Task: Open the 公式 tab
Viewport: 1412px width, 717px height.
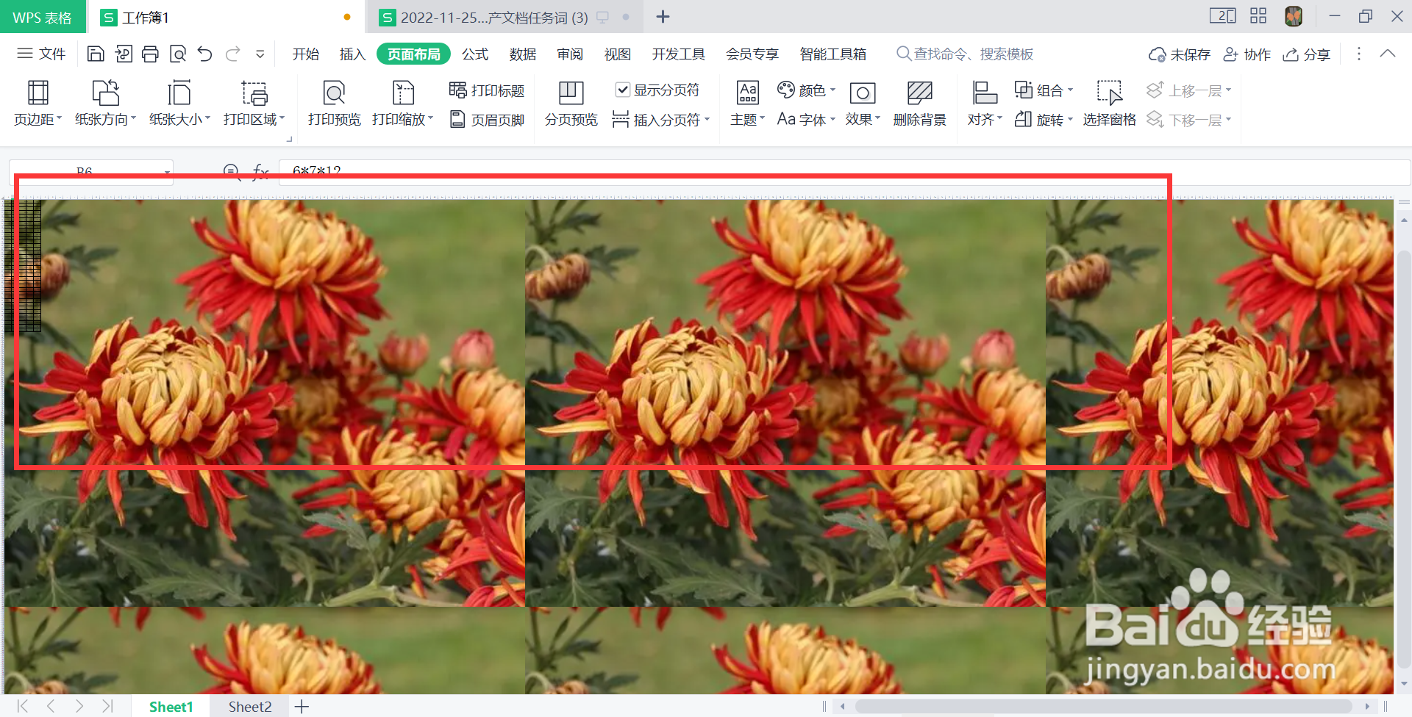Action: click(x=475, y=54)
